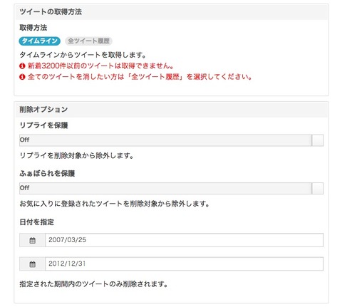The image size is (342, 307).
Task: Switch to 全ツイート履歴 retrieval method
Action: [88, 41]
